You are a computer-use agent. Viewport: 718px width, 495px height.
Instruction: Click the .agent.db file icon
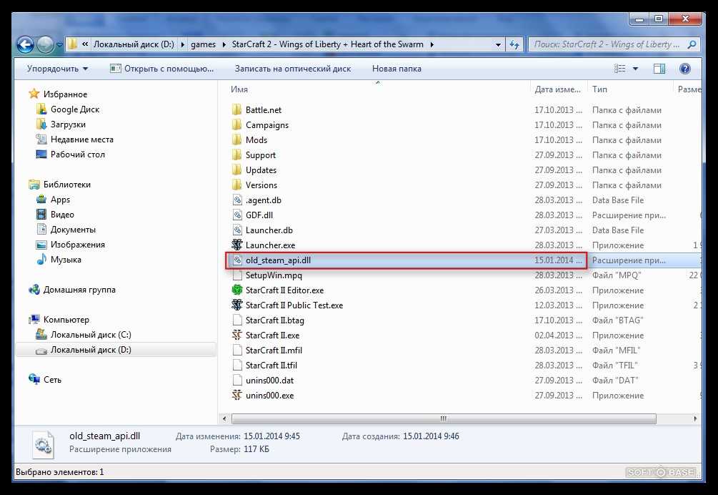click(236, 200)
